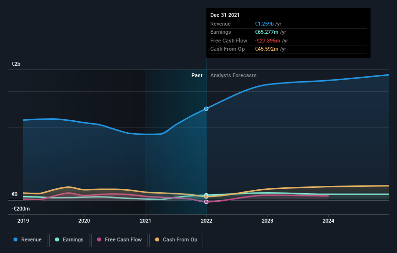This screenshot has height=253, width=397.
Task: Click the 2024 x-axis label
Action: click(328, 221)
